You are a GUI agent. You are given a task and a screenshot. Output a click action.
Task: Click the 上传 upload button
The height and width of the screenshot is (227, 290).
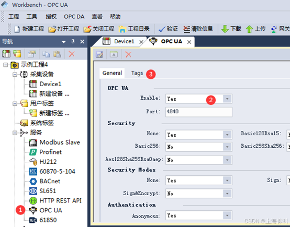click(255, 29)
